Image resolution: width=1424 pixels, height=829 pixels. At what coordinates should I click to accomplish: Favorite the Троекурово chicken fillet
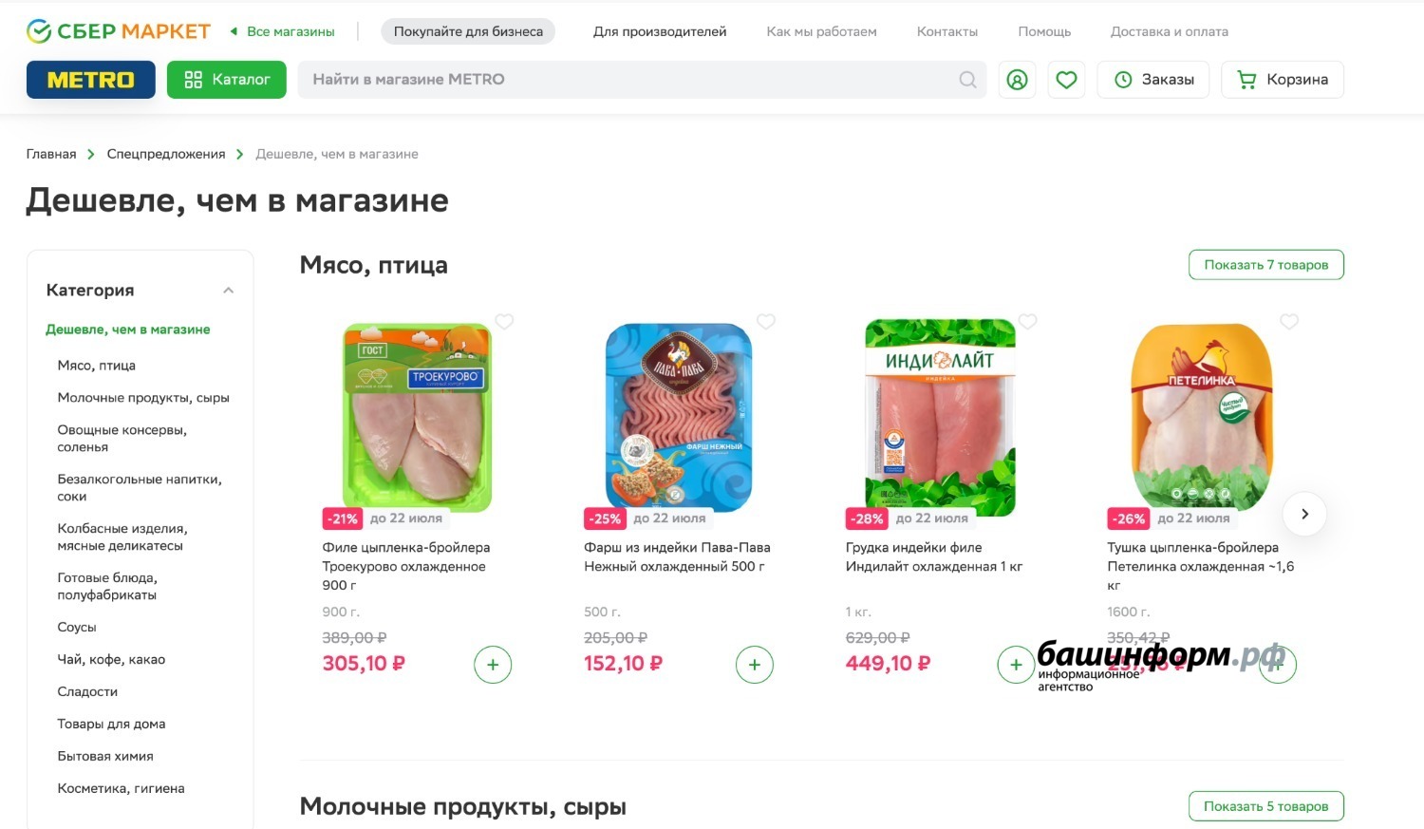point(504,322)
